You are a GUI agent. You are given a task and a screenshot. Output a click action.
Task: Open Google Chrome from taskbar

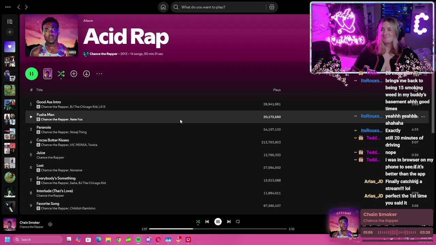coord(118,240)
